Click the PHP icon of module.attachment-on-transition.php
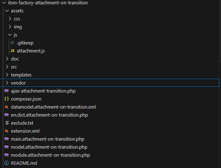The width and height of the screenshot is (221, 168). pyautogui.click(x=7, y=155)
